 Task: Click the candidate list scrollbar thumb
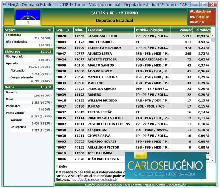(213, 39)
